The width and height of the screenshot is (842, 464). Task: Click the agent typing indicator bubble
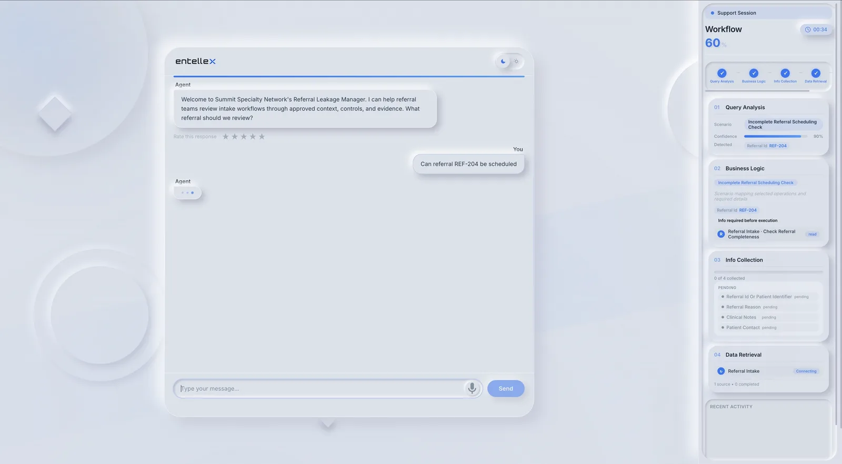188,193
